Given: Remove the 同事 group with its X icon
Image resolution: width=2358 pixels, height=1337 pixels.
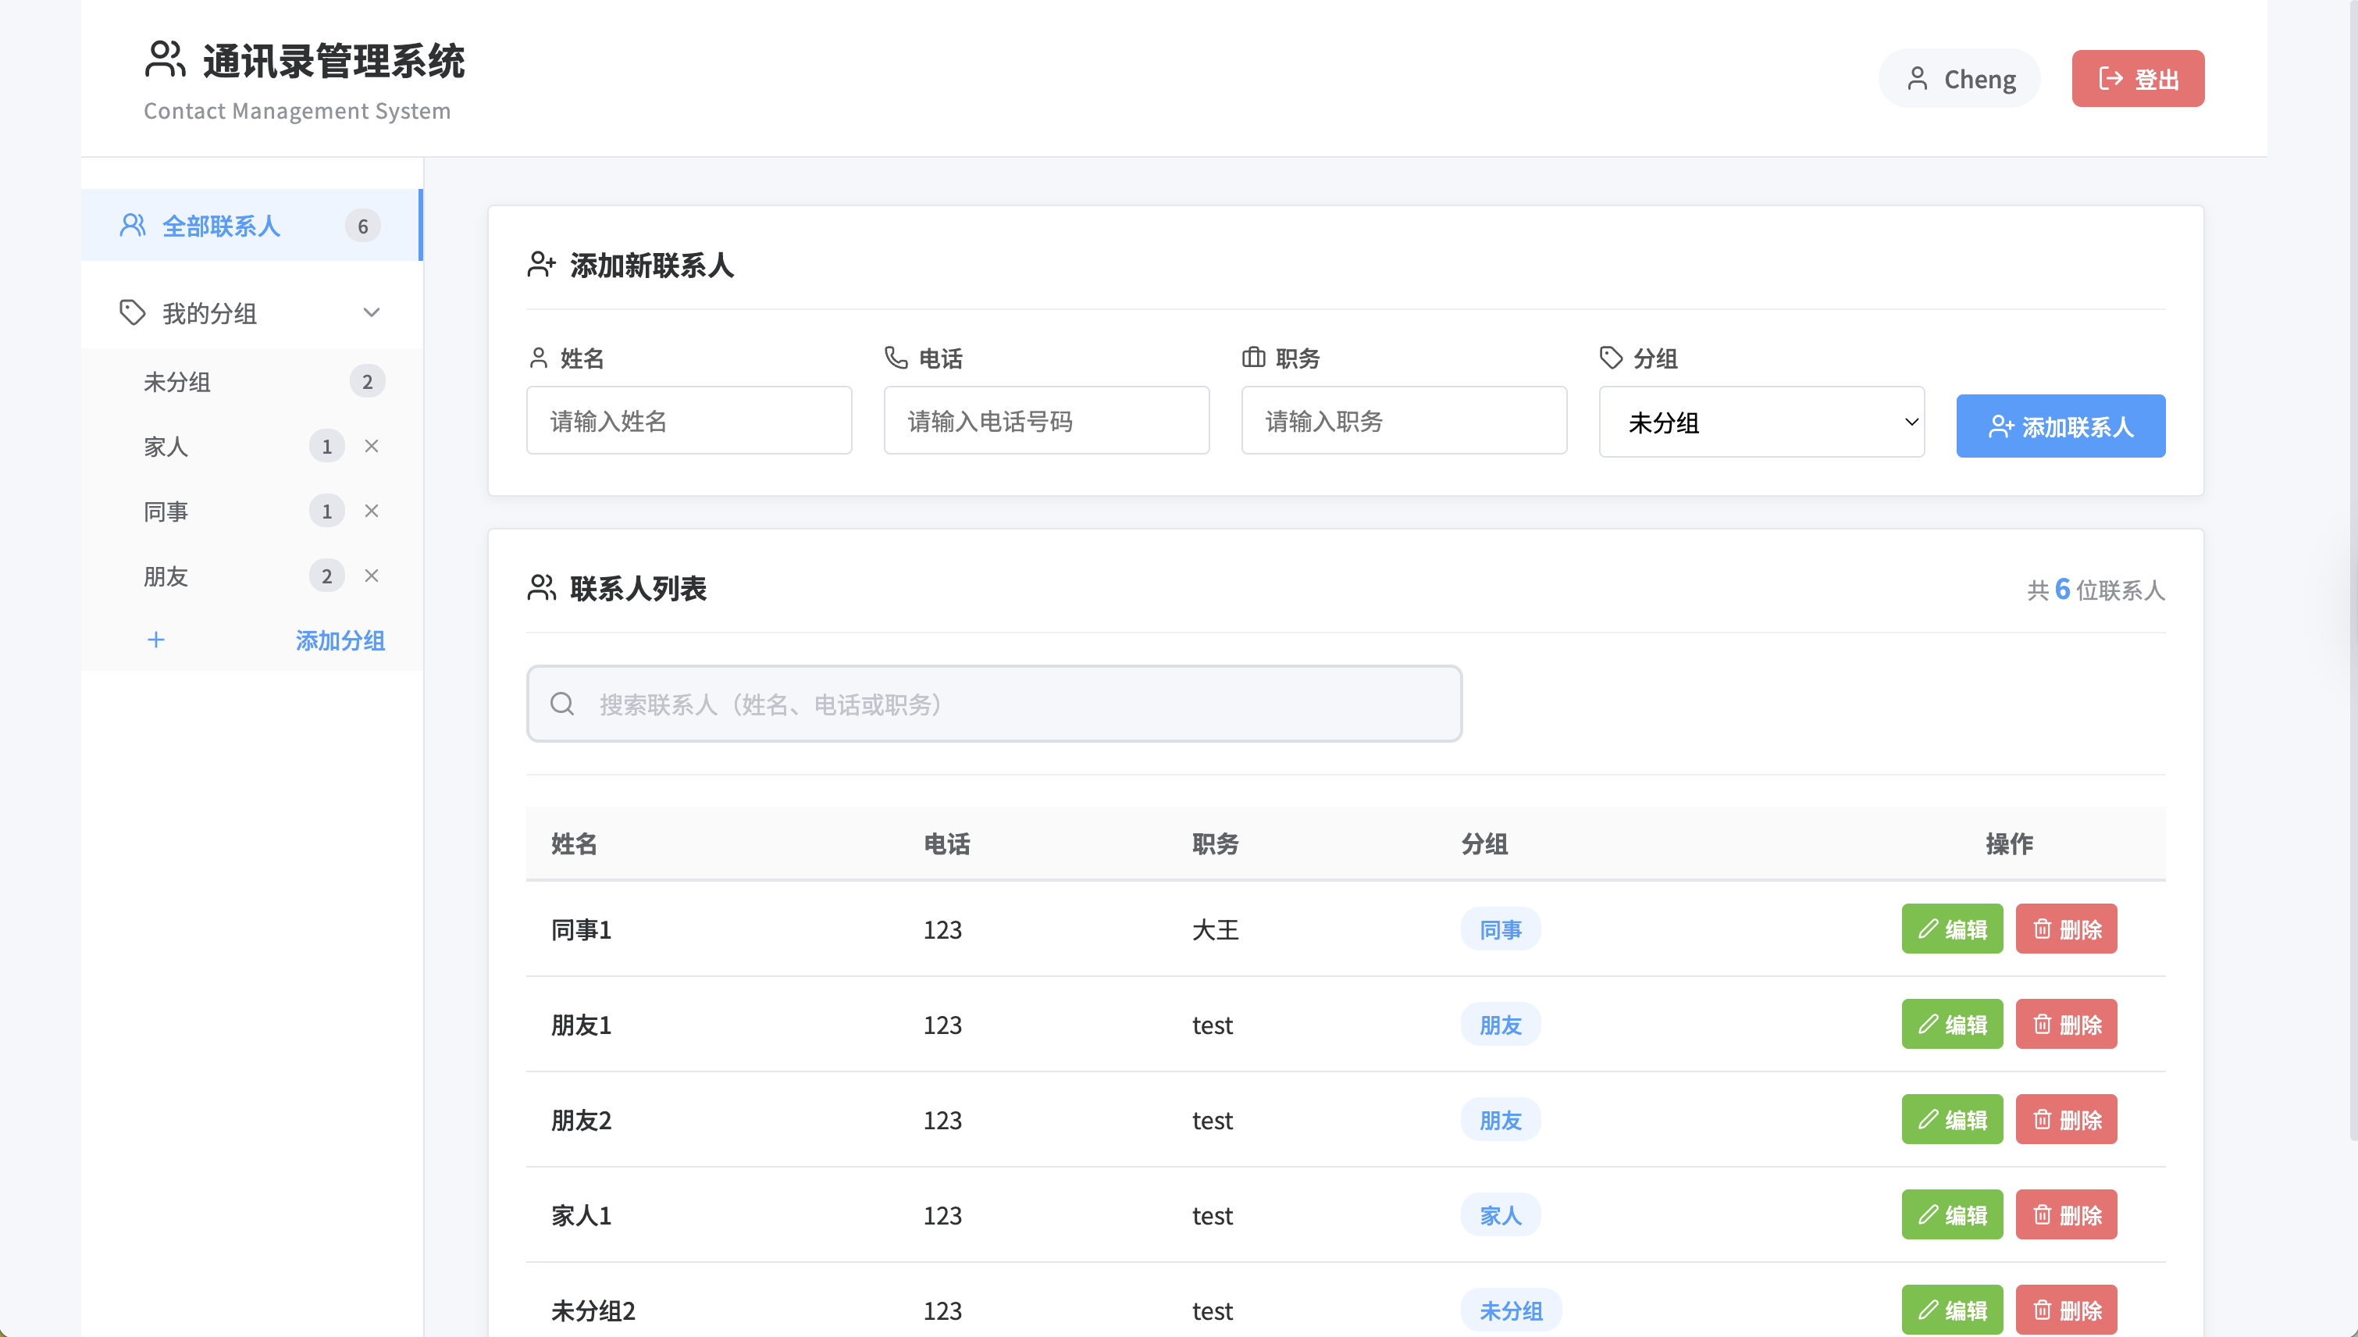Looking at the screenshot, I should [371, 511].
